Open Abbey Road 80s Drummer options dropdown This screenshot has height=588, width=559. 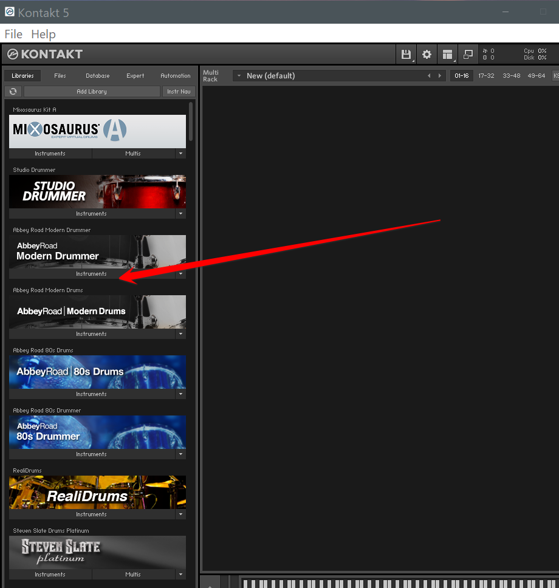181,454
